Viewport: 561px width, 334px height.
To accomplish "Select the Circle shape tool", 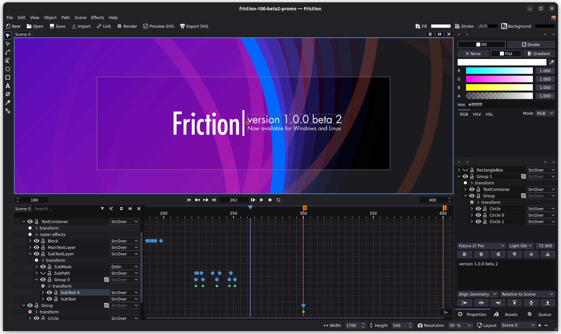I will pyautogui.click(x=8, y=69).
